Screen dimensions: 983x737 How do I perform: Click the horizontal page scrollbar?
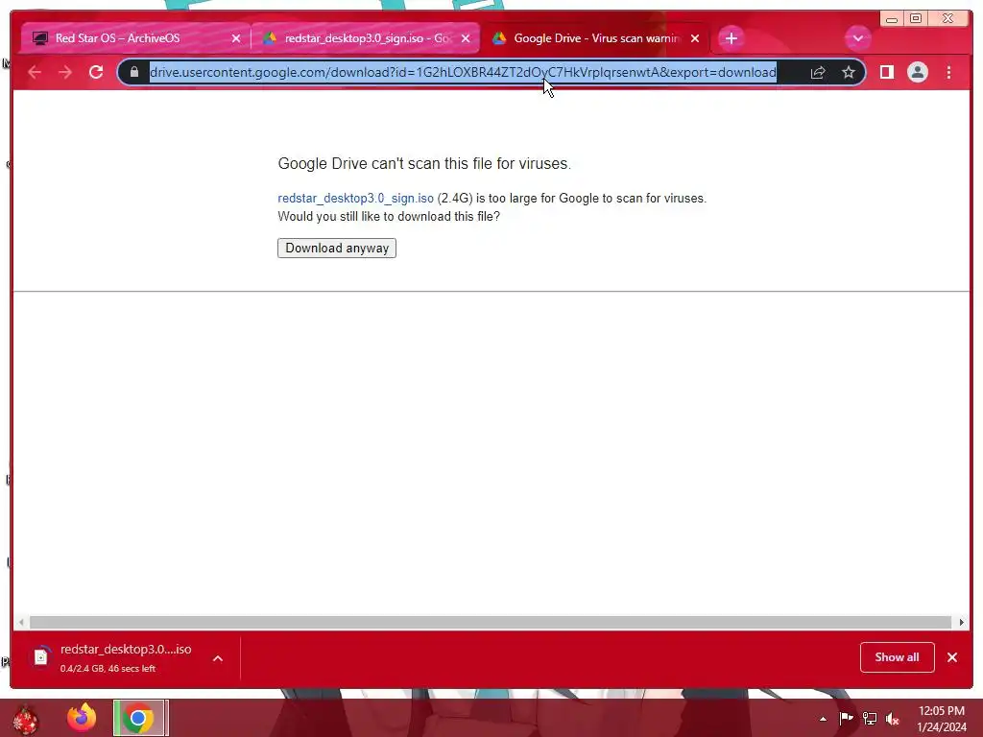tap(491, 622)
